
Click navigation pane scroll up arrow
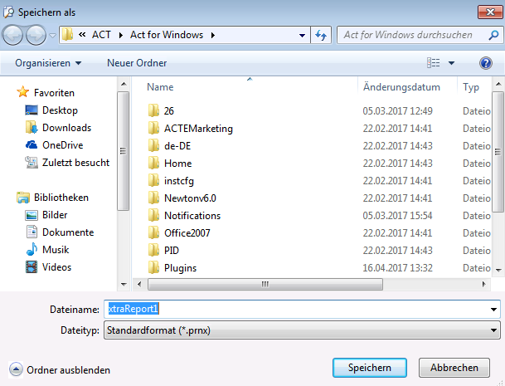pyautogui.click(x=124, y=84)
